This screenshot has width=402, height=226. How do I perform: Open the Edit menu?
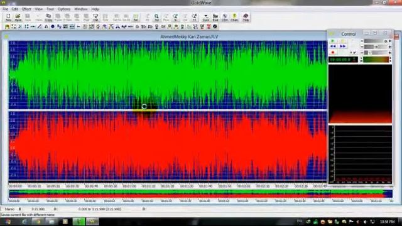pos(15,9)
